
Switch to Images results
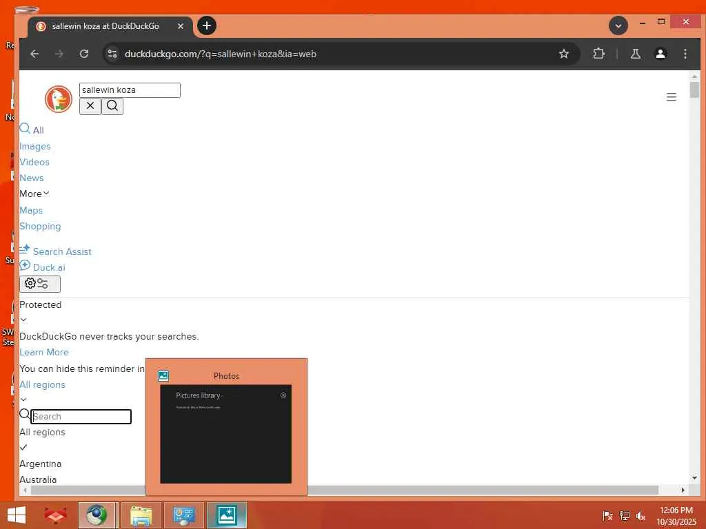[34, 146]
